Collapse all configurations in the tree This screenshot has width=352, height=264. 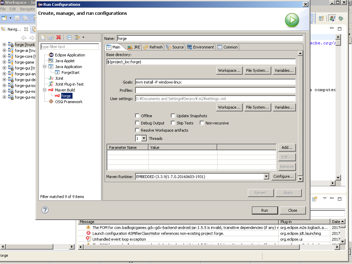[x=69, y=37]
